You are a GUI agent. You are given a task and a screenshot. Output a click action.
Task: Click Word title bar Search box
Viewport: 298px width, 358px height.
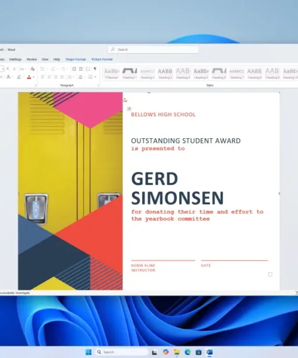[153, 50]
